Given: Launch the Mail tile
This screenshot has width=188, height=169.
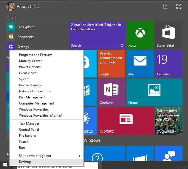Looking at the screenshot, I should coord(140,64).
